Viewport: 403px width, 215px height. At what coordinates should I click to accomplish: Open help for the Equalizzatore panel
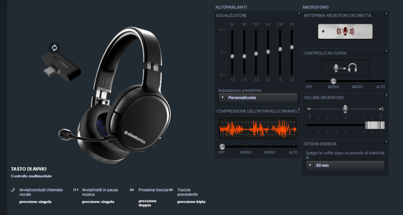click(299, 14)
